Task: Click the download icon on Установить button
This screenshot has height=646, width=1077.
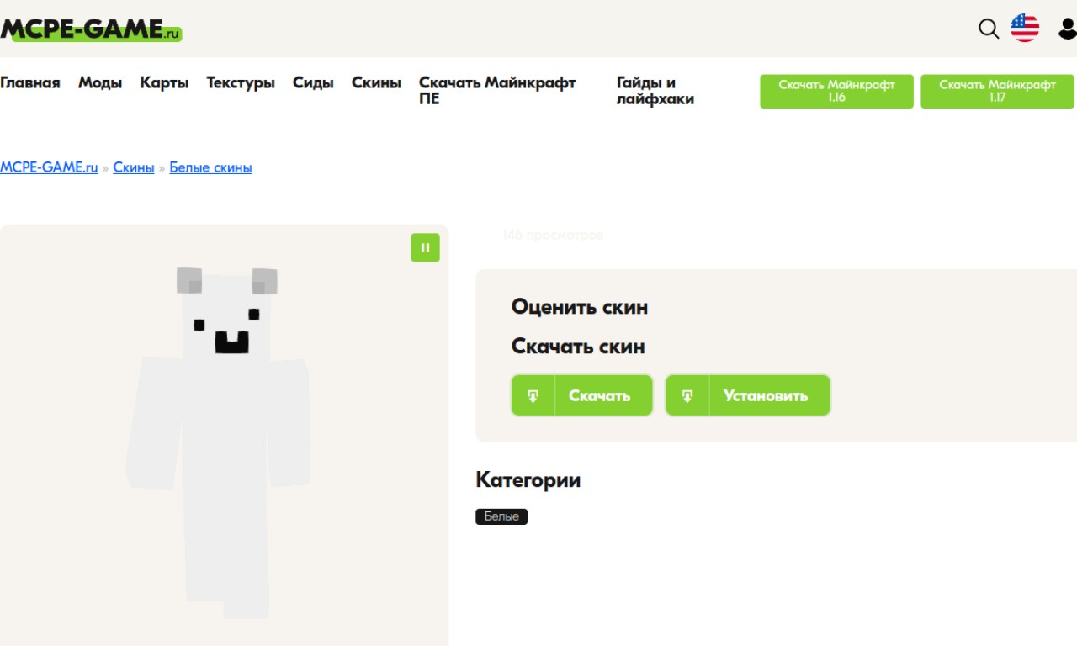Action: point(687,395)
